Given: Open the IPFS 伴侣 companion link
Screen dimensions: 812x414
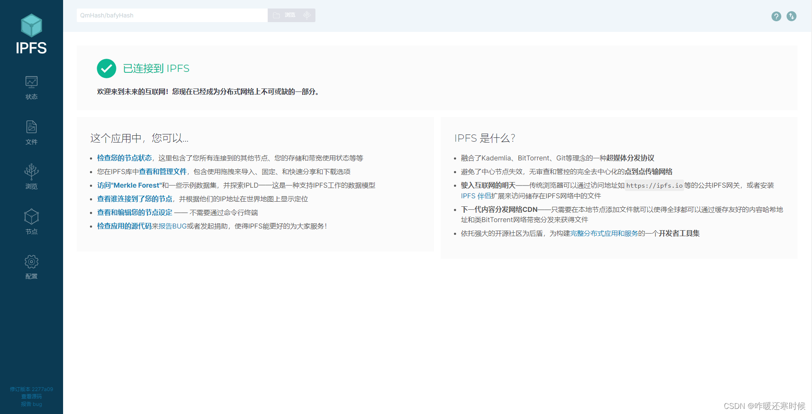Looking at the screenshot, I should coord(476,196).
